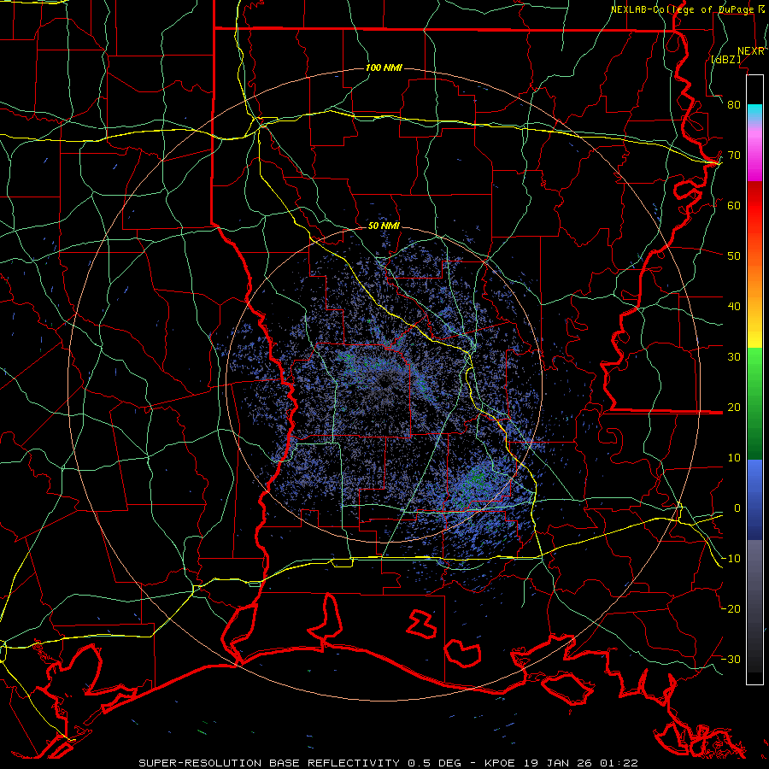This screenshot has height=769, width=769.
Task: Click the -10 dBZ scale tick label
Action: tap(731, 559)
